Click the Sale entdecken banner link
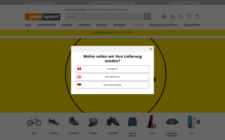This screenshot has height=140, width=225. 112,33
